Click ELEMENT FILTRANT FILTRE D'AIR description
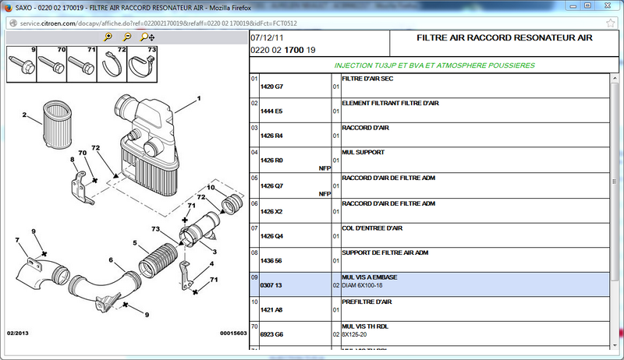 click(390, 103)
